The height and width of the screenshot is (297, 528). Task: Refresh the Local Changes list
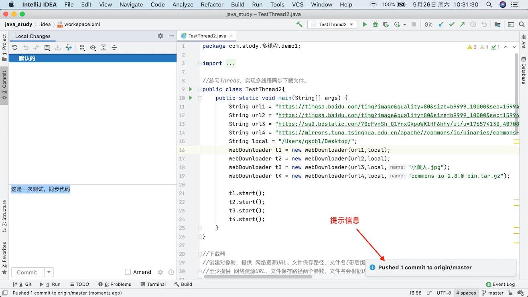[15, 48]
